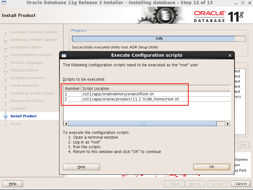Click the Cancel button in installer window
This screenshot has height=190, width=253.
(241, 184)
